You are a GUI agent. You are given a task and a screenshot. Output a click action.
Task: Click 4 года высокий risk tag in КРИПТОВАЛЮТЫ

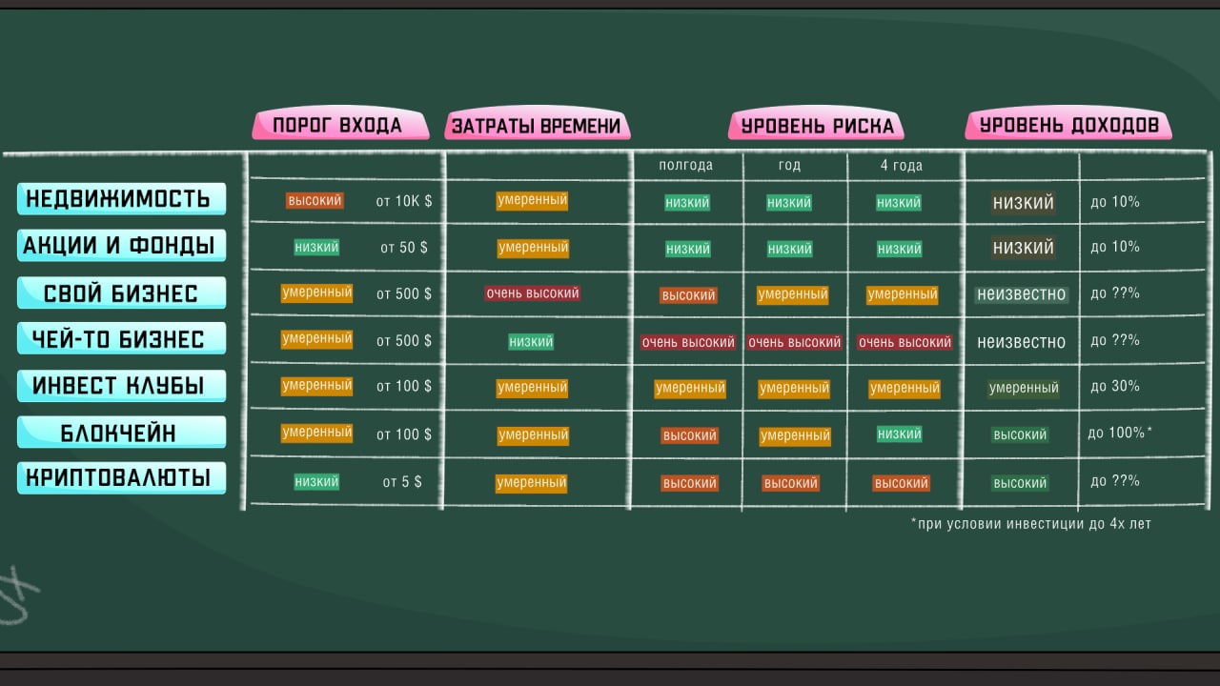901,483
